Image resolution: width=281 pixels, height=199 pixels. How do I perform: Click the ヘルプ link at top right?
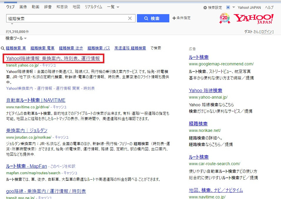click(x=269, y=8)
